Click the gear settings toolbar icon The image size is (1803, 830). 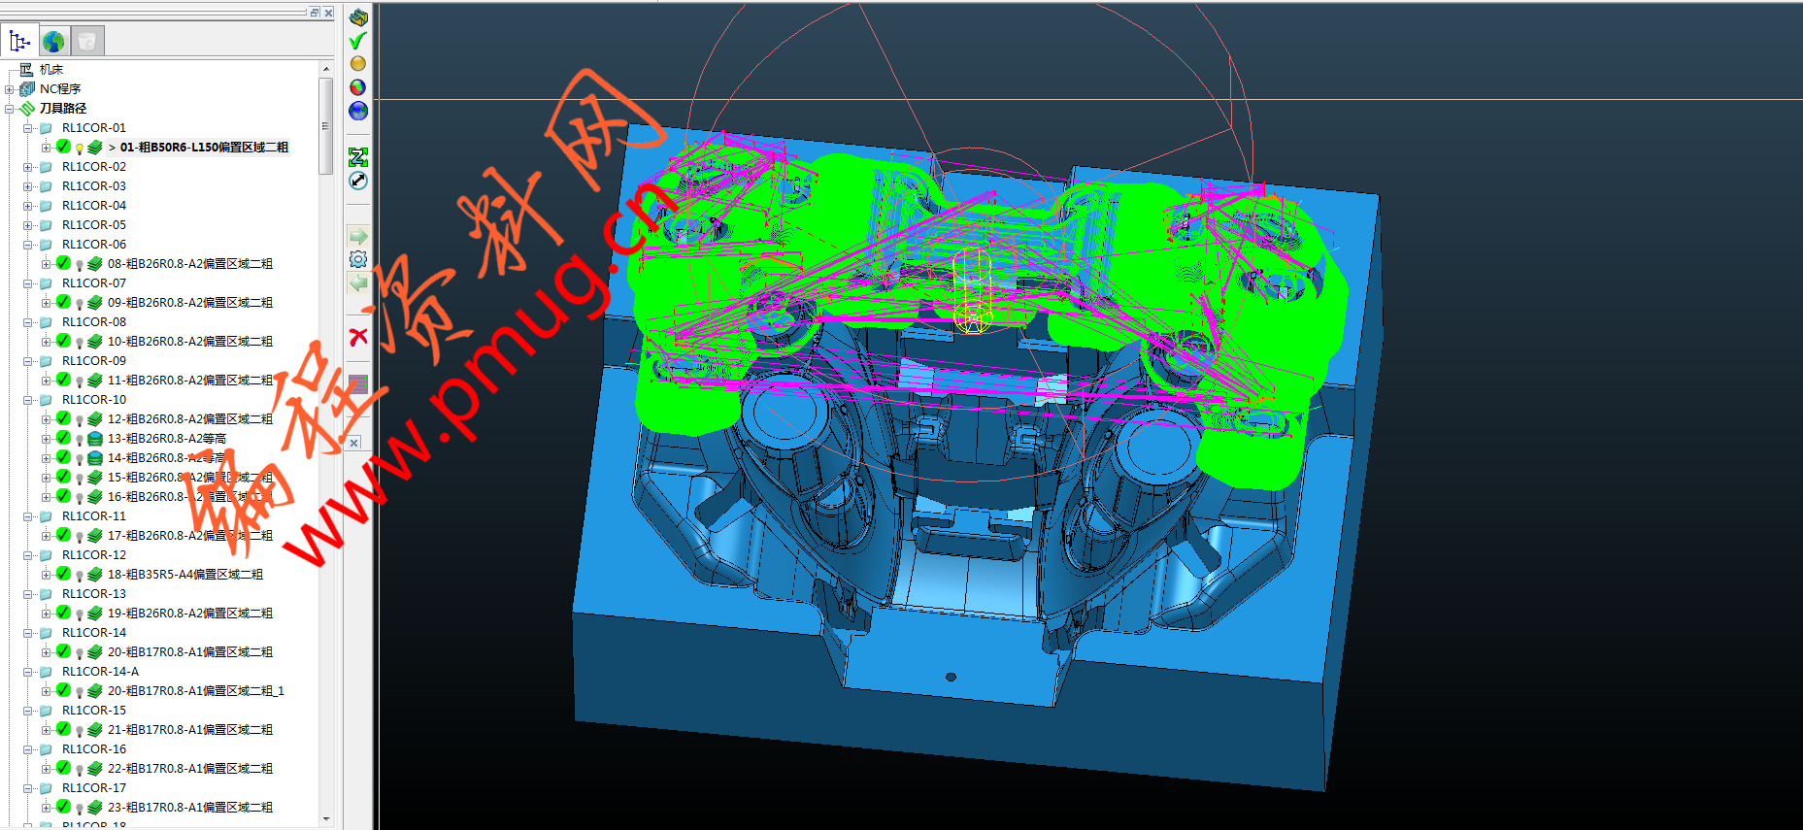click(358, 259)
